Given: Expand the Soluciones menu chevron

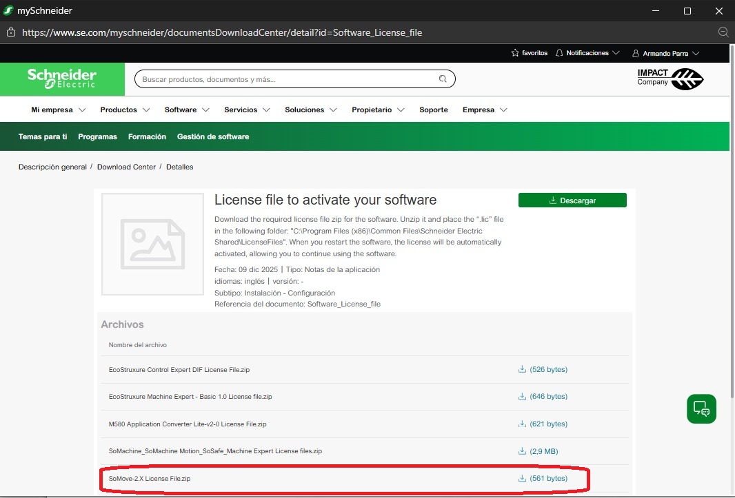Looking at the screenshot, I should pos(333,110).
